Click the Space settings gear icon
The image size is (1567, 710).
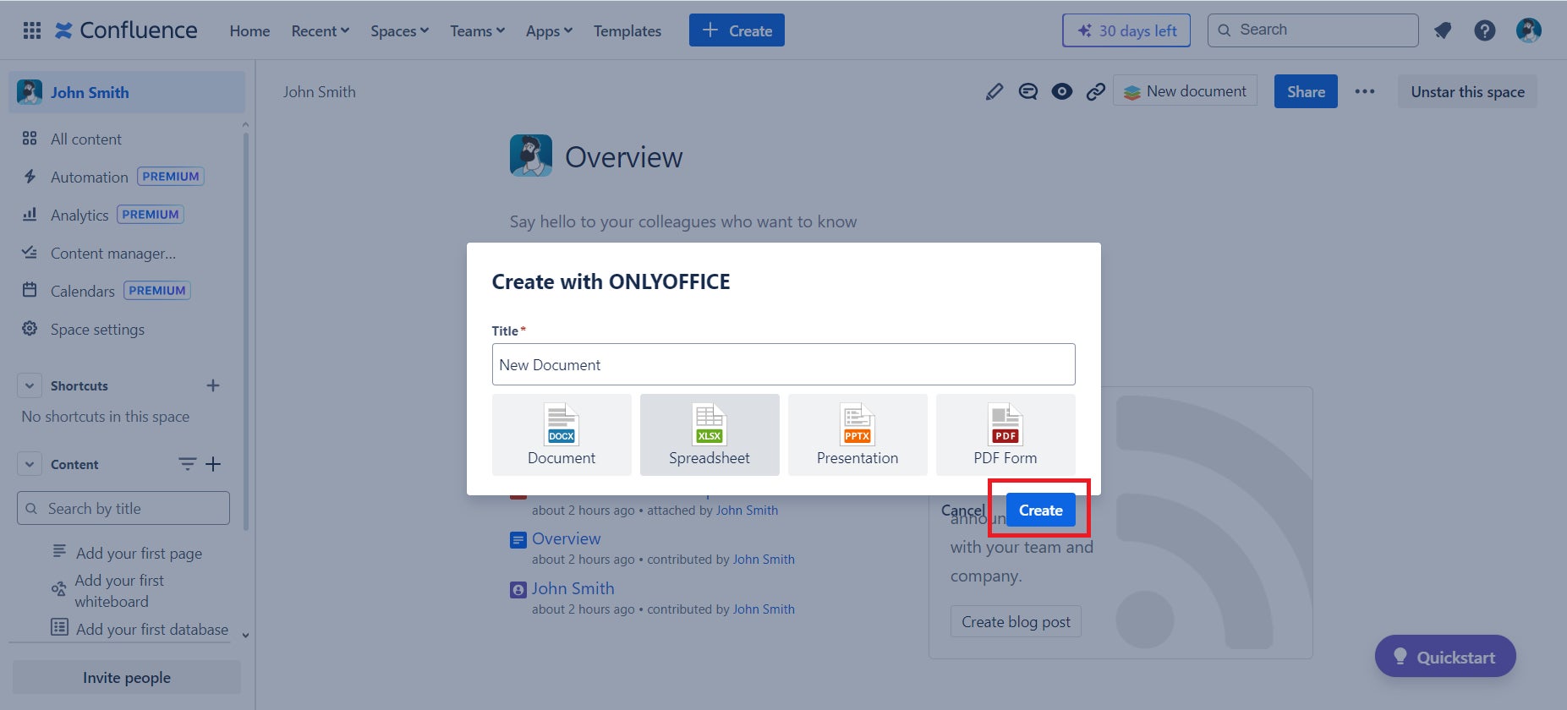point(30,329)
